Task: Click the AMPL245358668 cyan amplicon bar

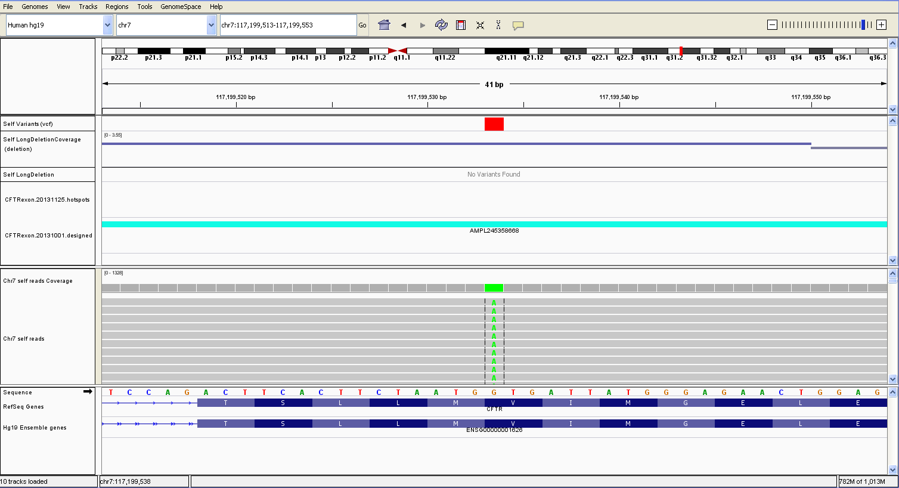Action: coord(494,224)
